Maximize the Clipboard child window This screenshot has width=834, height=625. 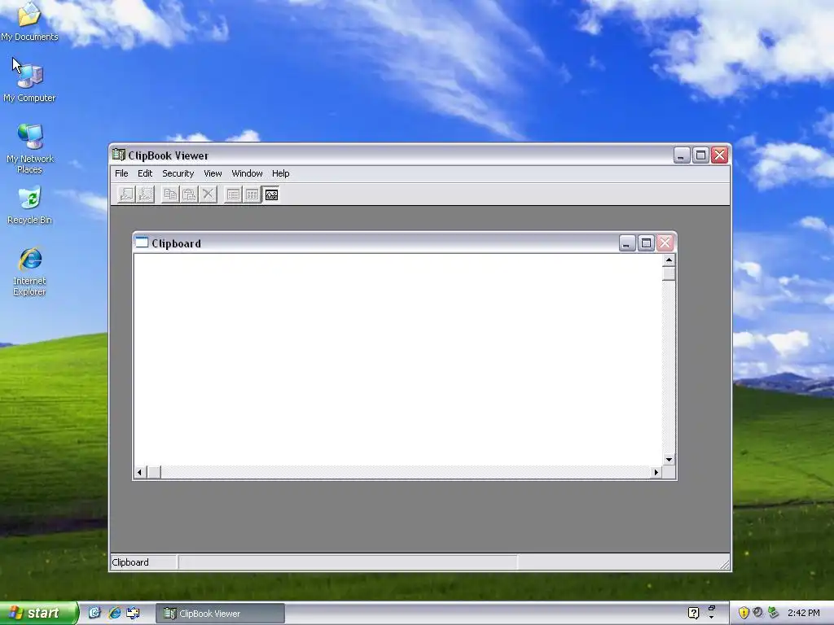pos(646,243)
